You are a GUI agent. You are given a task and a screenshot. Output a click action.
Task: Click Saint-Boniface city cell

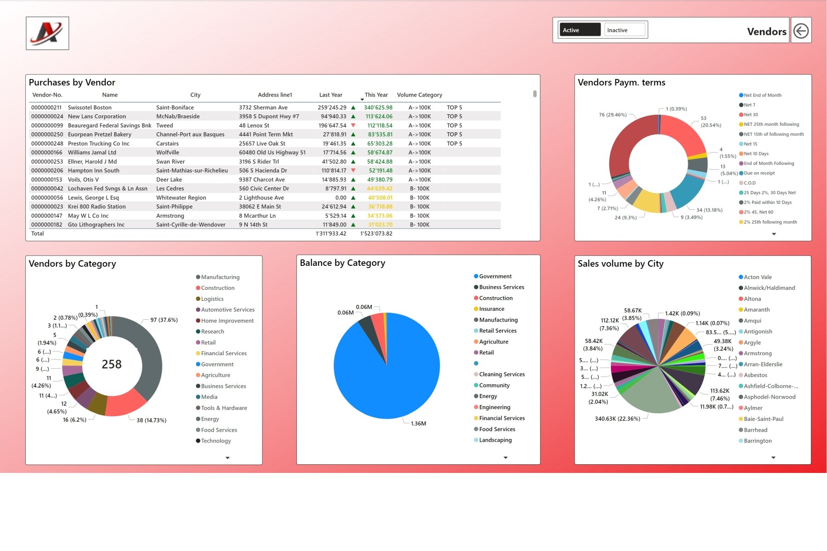(175, 107)
